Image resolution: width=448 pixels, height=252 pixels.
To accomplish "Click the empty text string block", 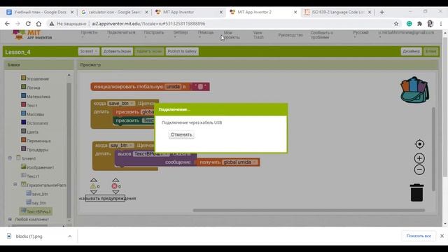I will 200,87.
